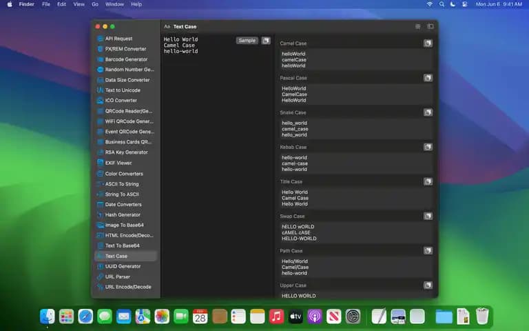This screenshot has height=331, width=529.
Task: Copy the Snake Case result
Action: click(x=428, y=112)
